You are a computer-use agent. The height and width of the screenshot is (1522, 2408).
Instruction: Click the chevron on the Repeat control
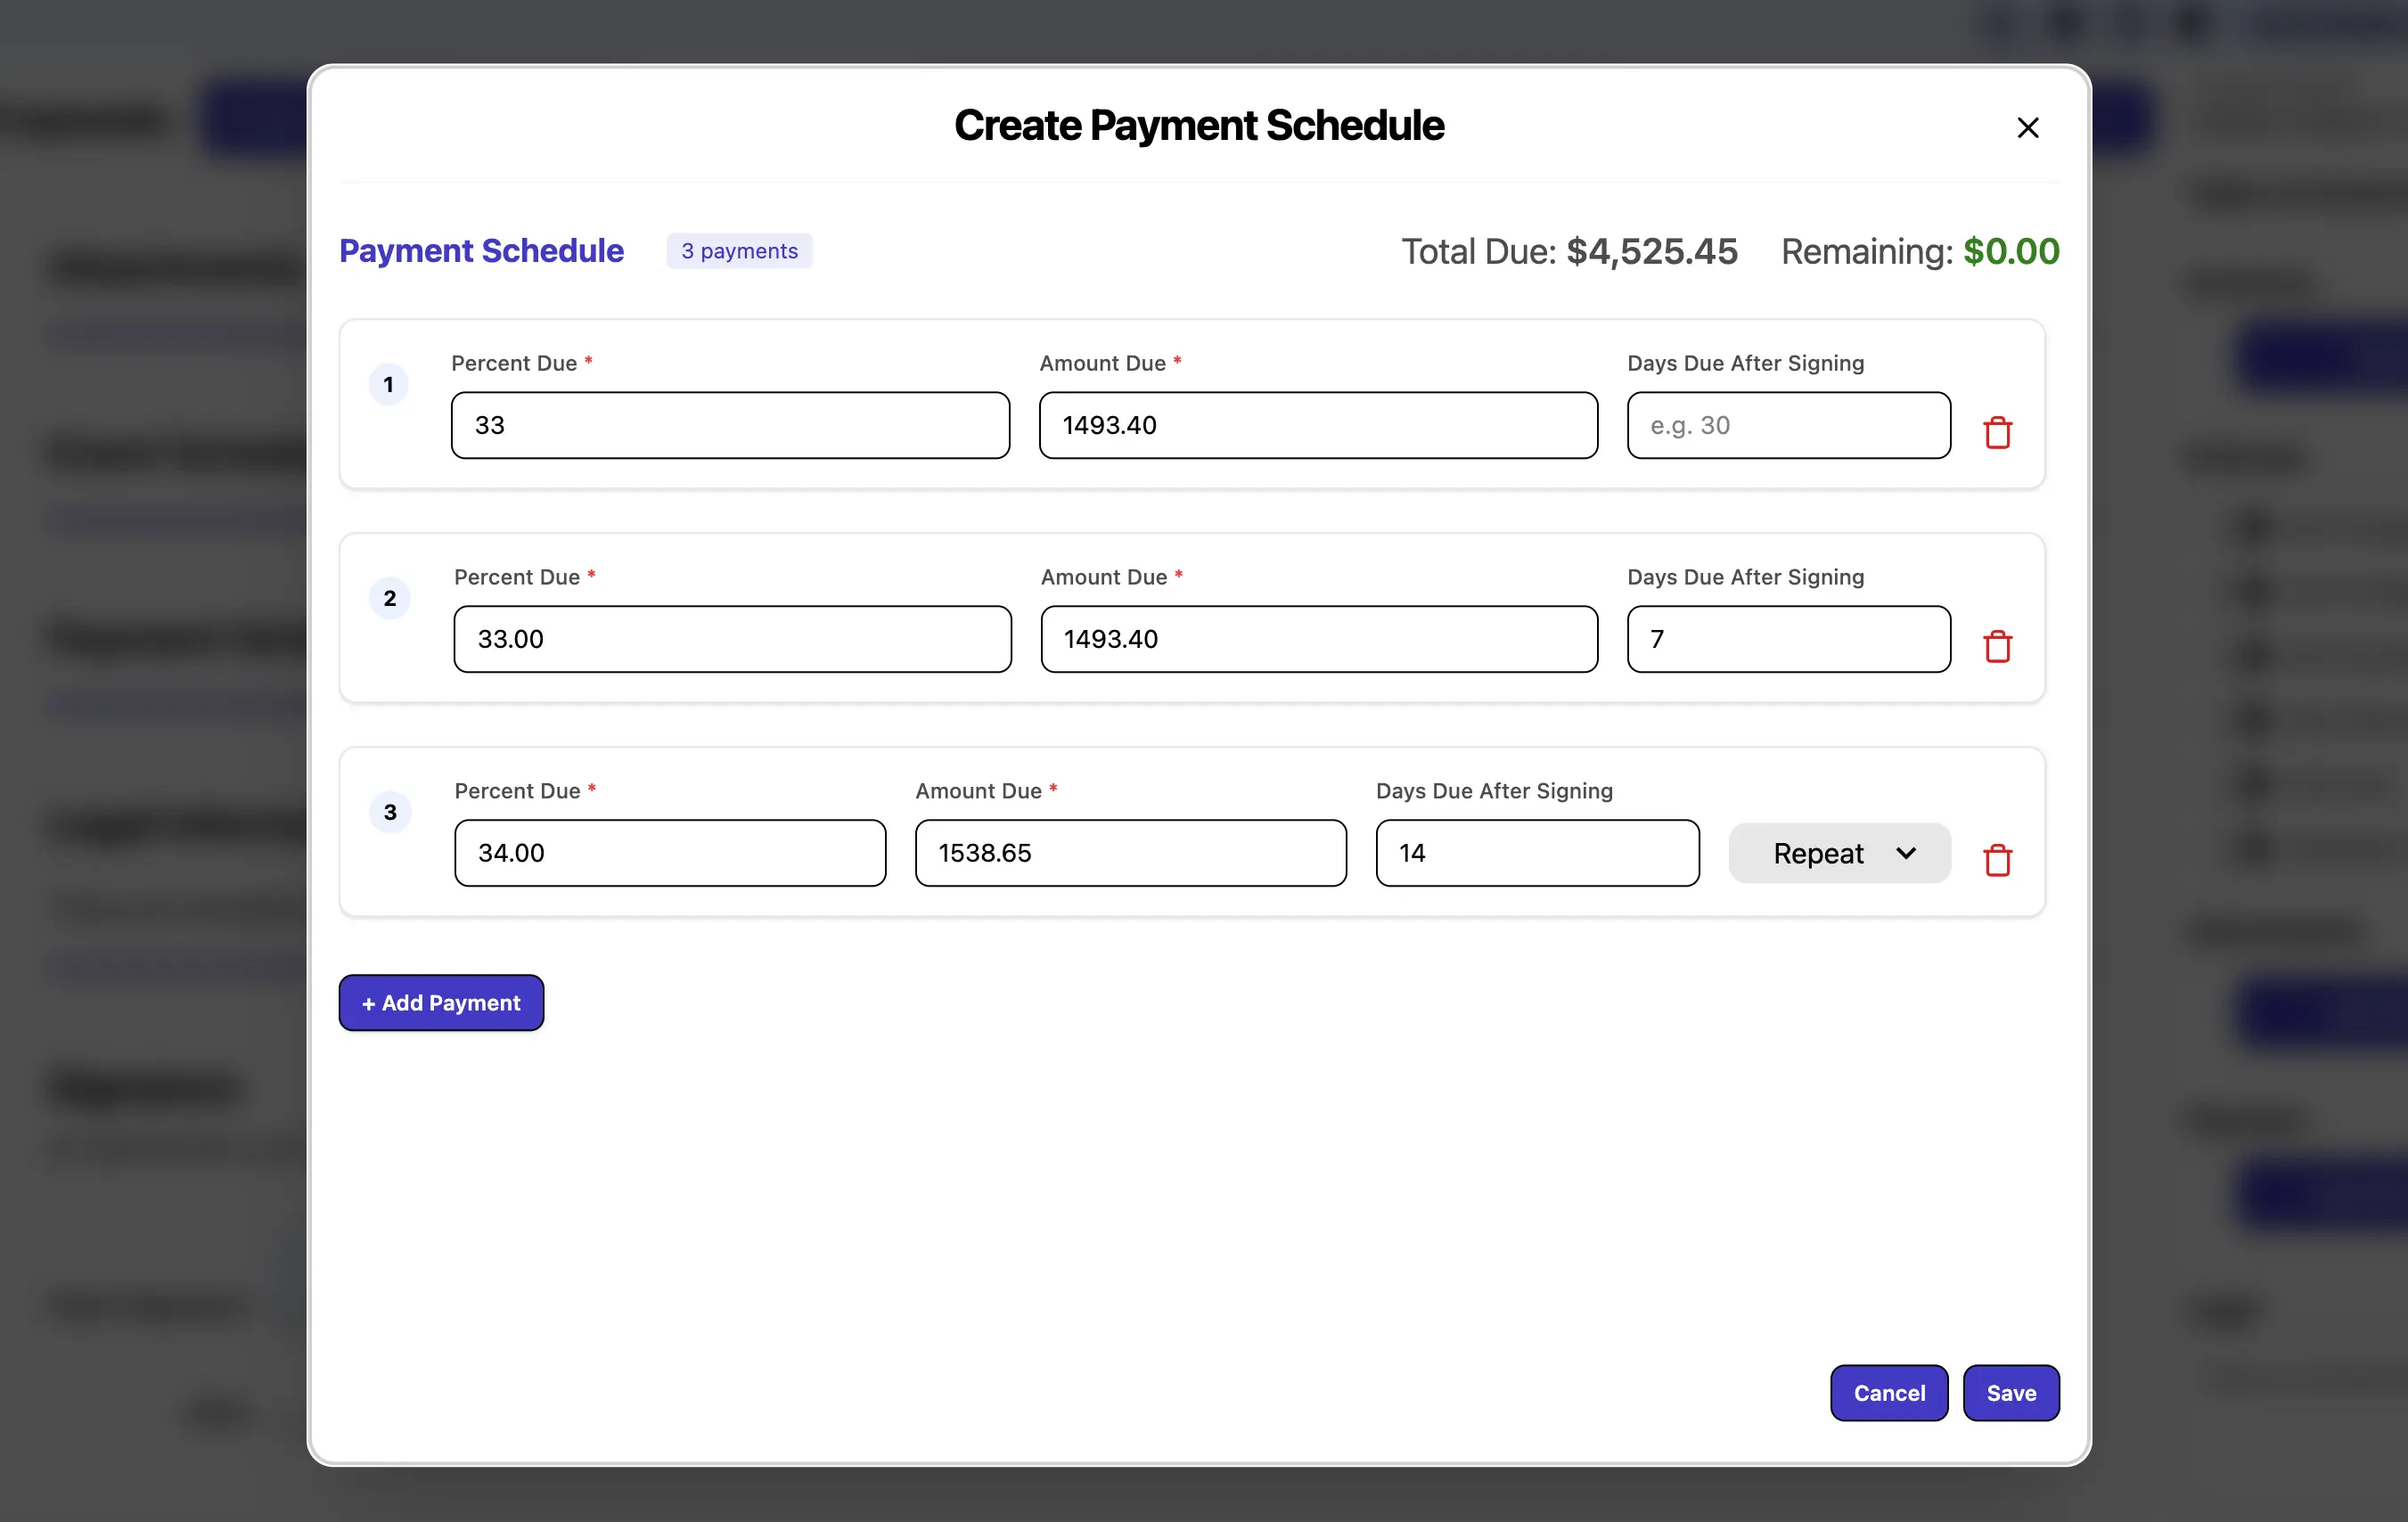(1905, 853)
